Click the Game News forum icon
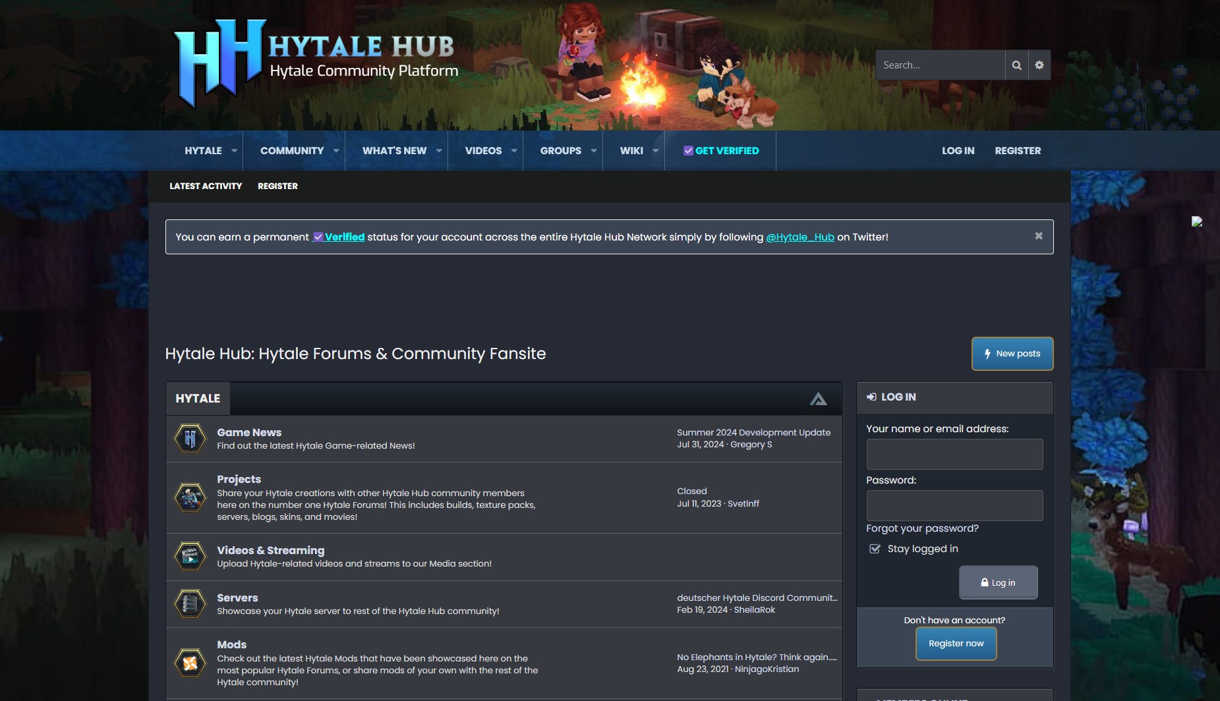This screenshot has width=1220, height=701. click(x=190, y=438)
